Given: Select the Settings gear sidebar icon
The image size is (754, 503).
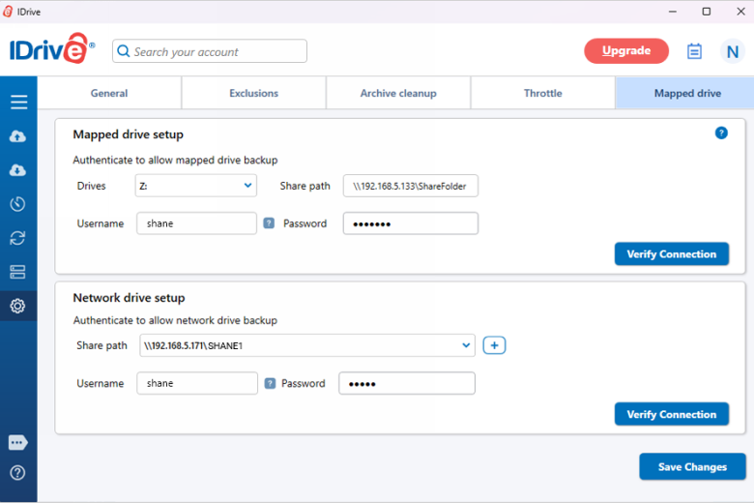Looking at the screenshot, I should point(17,306).
